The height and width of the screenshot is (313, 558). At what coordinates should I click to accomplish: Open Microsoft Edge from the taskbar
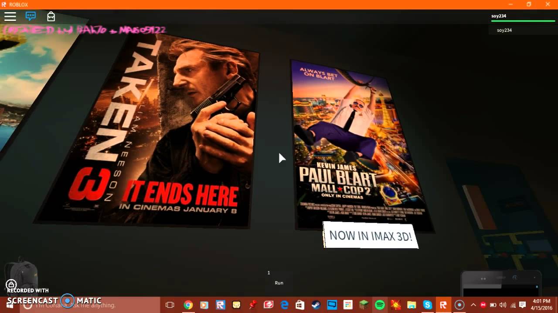click(284, 305)
